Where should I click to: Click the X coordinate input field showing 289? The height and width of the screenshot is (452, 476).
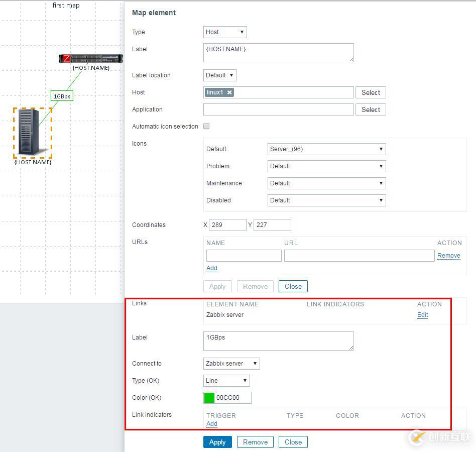(x=227, y=224)
